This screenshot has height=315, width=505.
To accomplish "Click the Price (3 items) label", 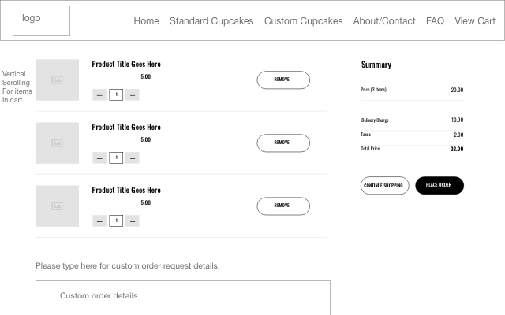I will (373, 90).
